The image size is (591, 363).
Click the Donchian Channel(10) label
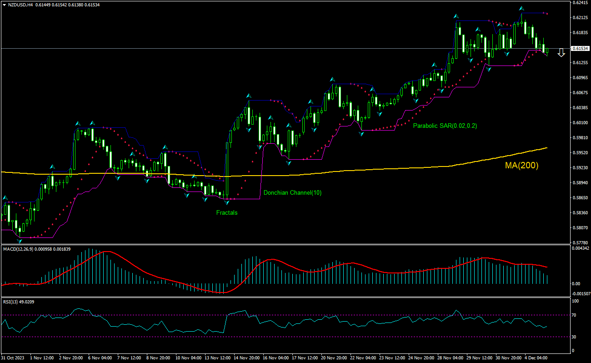pyautogui.click(x=293, y=192)
